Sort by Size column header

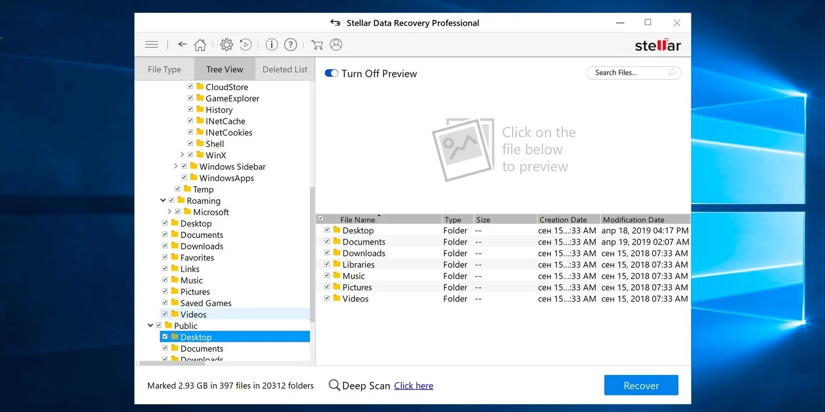click(x=505, y=219)
